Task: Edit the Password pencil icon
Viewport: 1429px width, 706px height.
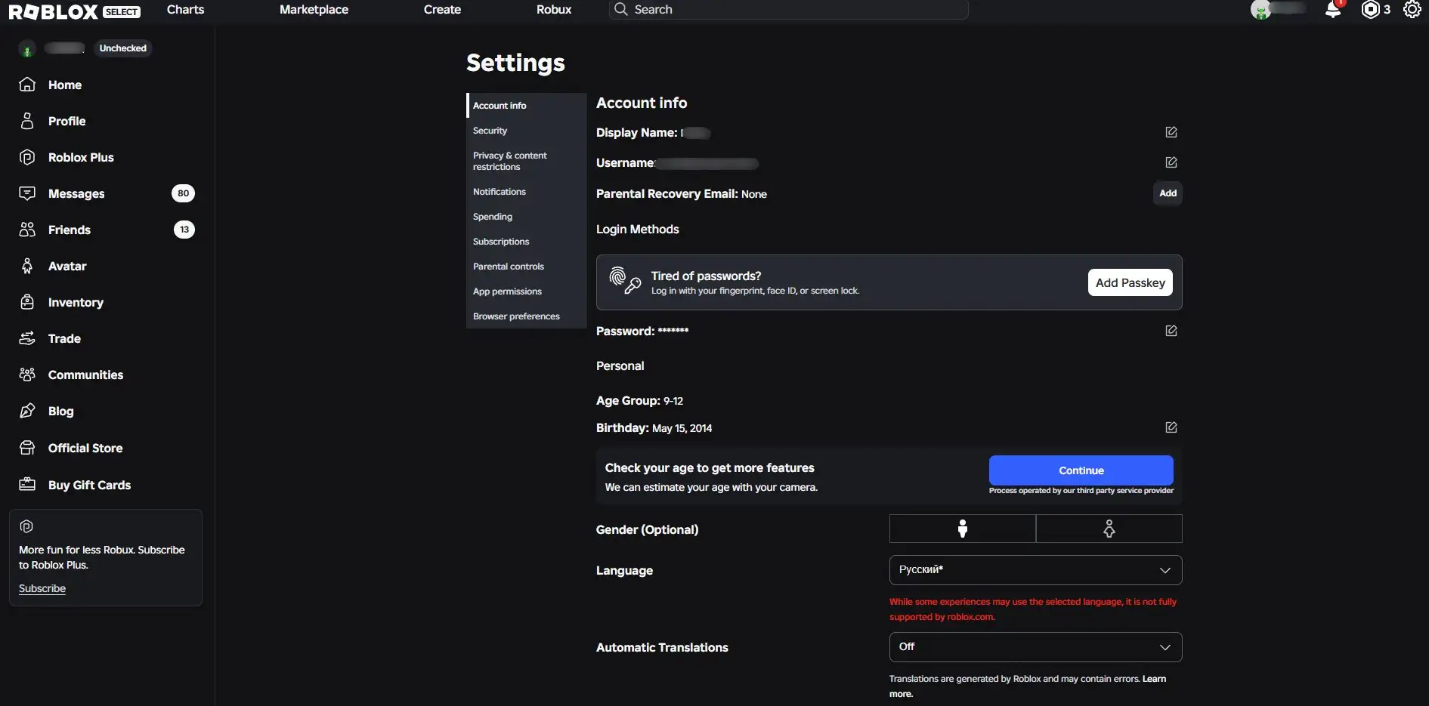Action: pyautogui.click(x=1171, y=331)
